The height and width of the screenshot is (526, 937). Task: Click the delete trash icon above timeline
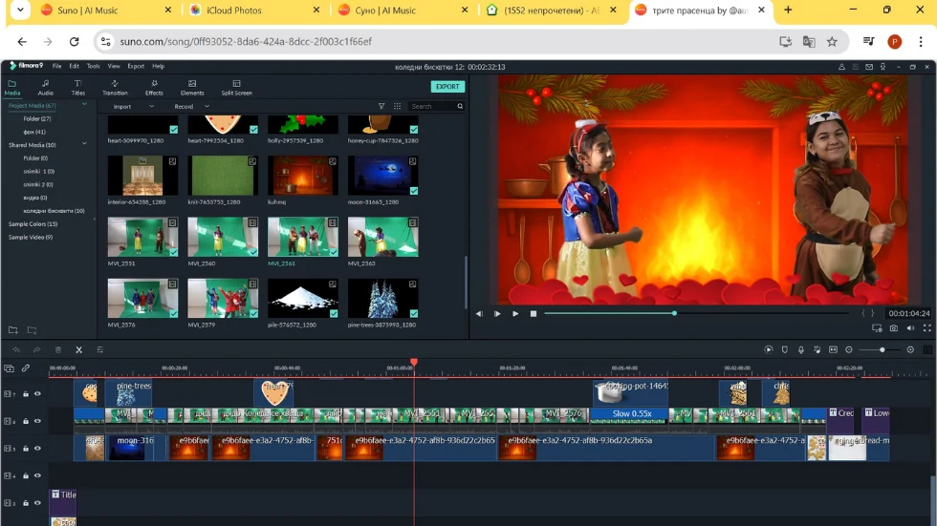[x=58, y=350]
